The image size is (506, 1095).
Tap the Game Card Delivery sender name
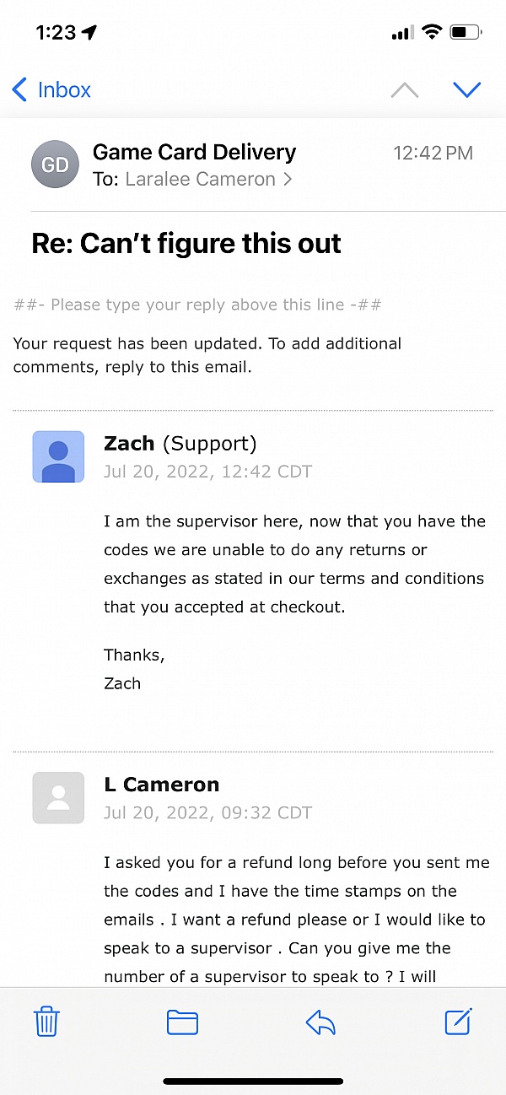point(194,153)
